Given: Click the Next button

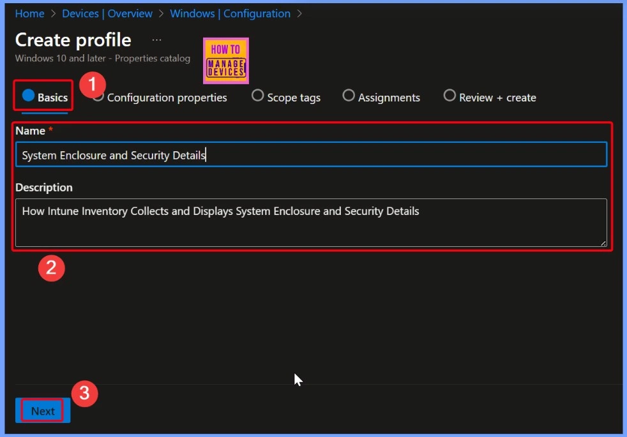Looking at the screenshot, I should [x=43, y=411].
